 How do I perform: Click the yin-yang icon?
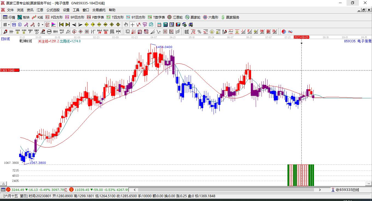[284, 31]
